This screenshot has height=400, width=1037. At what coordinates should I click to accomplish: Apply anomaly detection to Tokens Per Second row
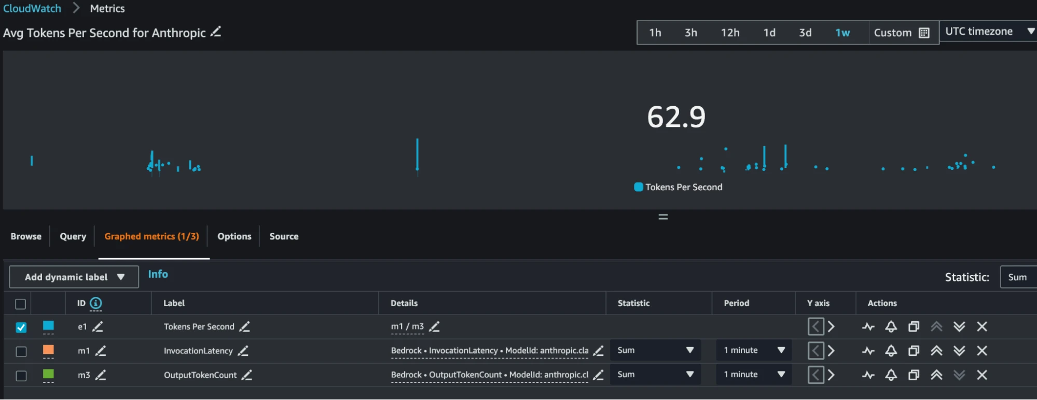click(x=868, y=327)
